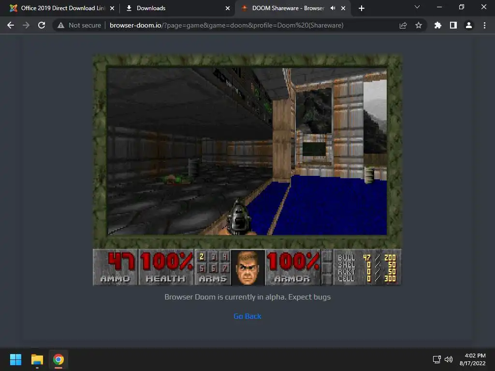Click the Chrome taskbar icon

58,359
